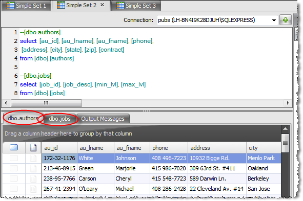The image size is (303, 201).
Task: Check the row checkbox for O'Leary Michael
Action: click(14, 189)
